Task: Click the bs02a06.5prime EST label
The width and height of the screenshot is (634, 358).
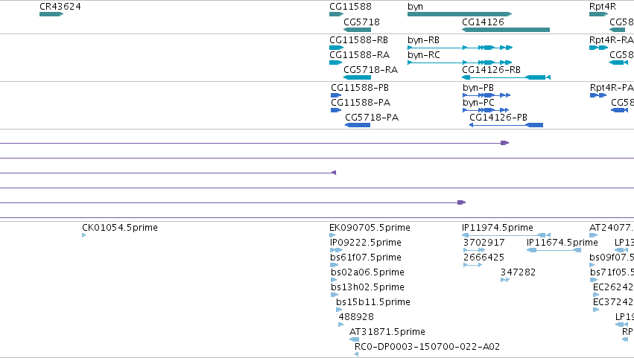Action: pyautogui.click(x=367, y=272)
